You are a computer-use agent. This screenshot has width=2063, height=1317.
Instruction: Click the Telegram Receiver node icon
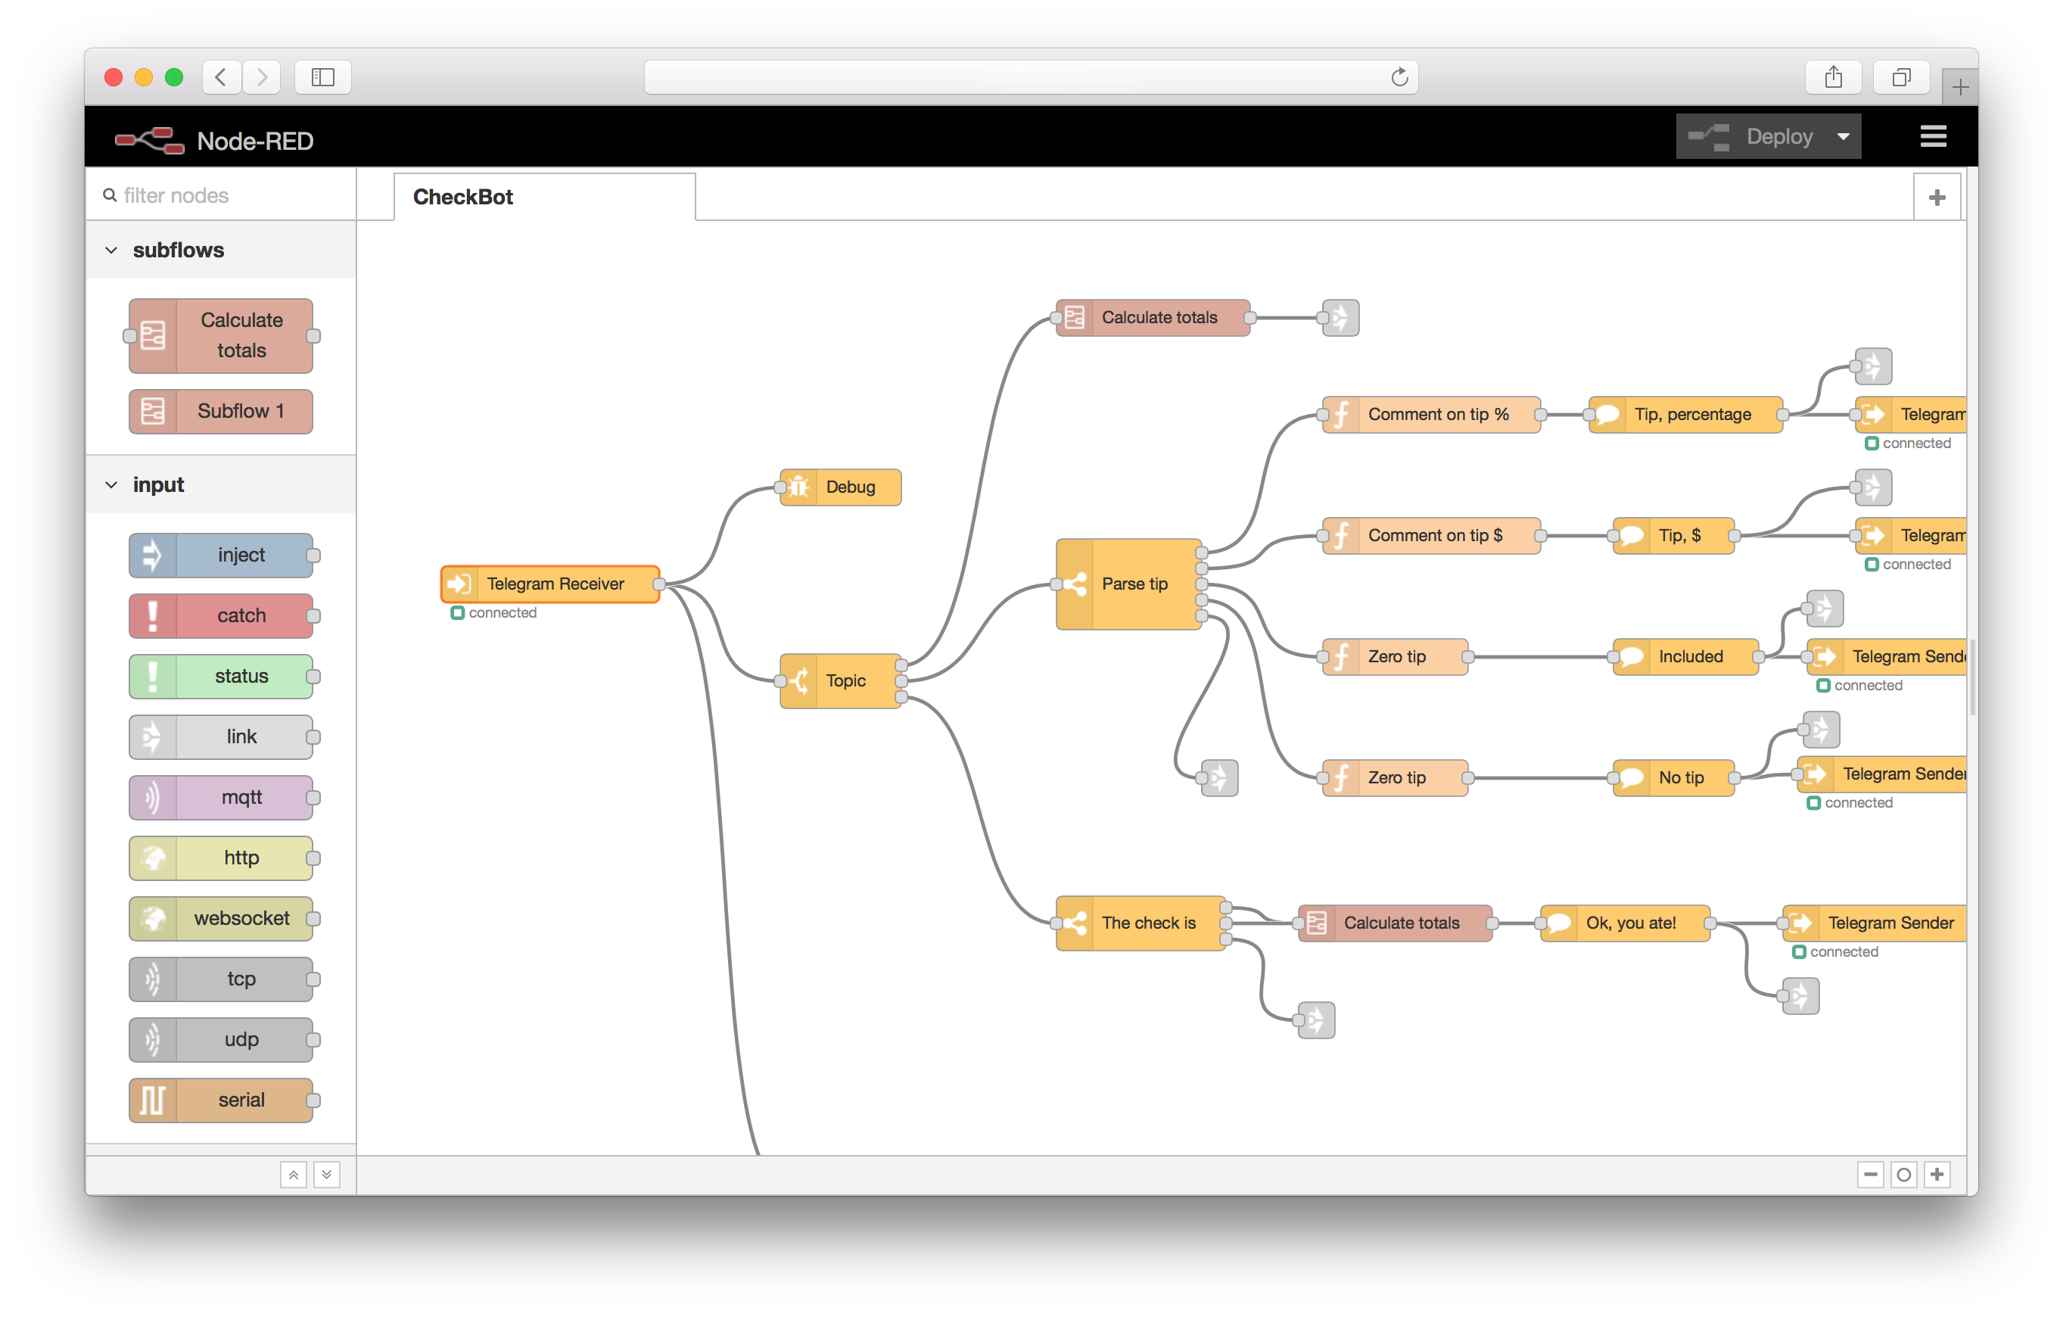pos(447,584)
